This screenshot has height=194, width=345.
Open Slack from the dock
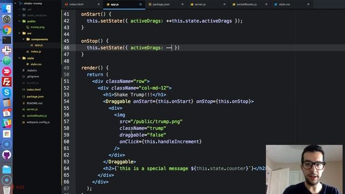click(x=6, y=123)
